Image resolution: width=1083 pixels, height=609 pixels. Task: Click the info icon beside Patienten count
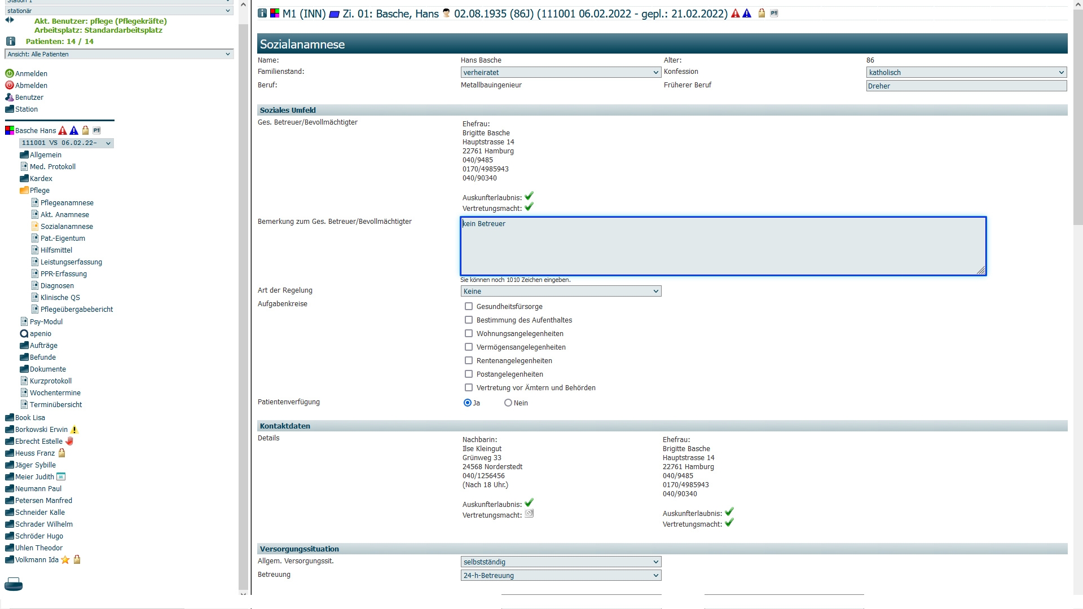click(11, 42)
